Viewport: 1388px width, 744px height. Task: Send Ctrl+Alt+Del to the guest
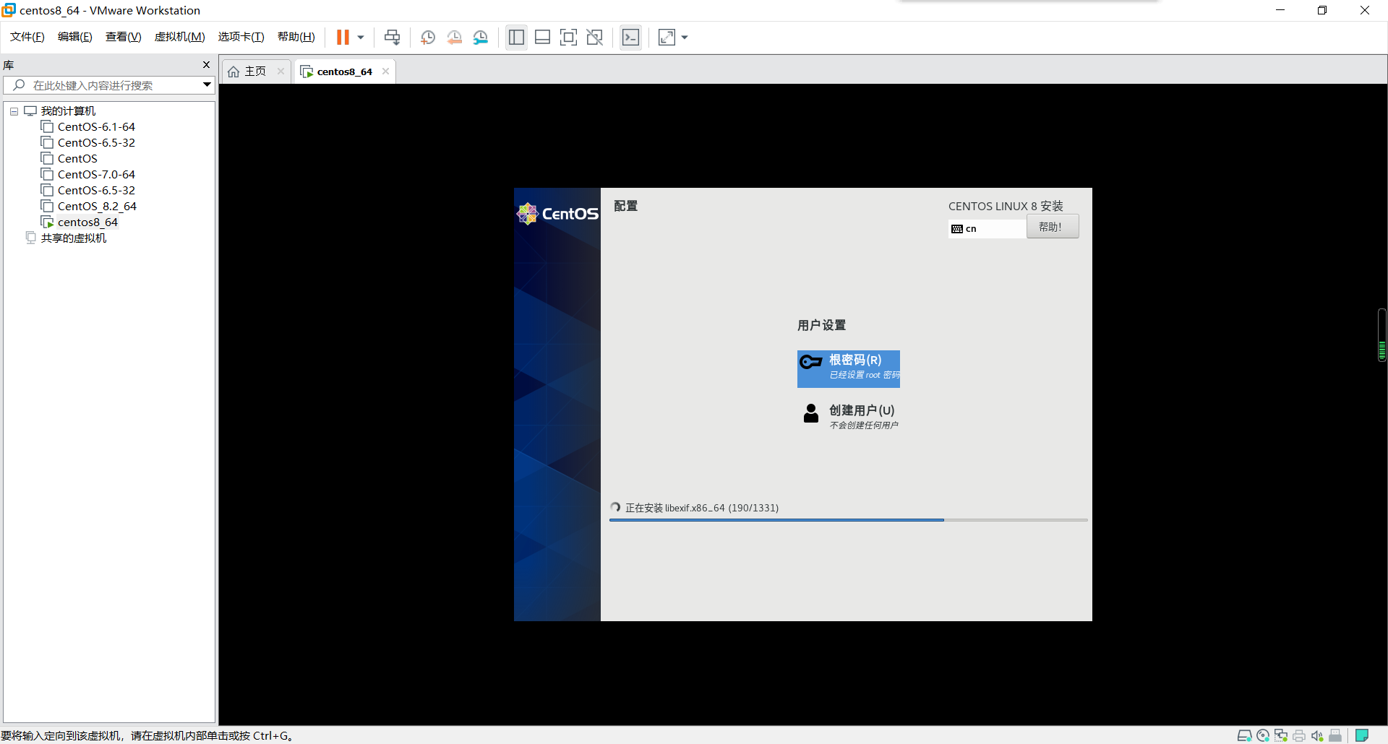click(x=391, y=37)
